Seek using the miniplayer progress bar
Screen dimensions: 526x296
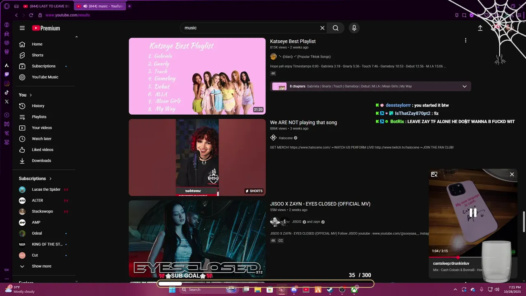pyautogui.click(x=473, y=257)
